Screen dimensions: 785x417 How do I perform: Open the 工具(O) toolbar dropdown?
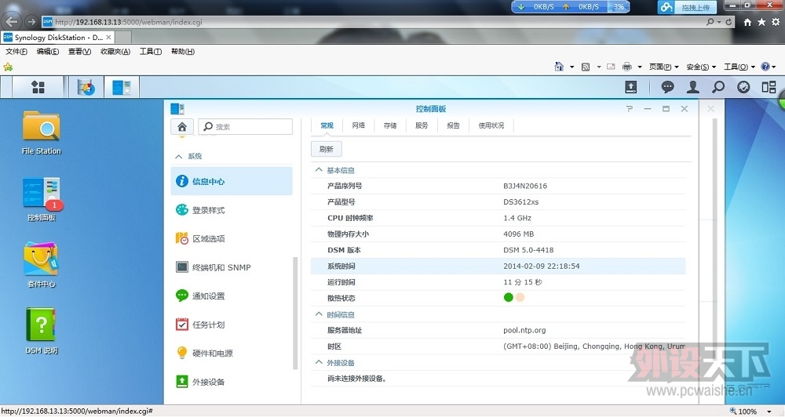pos(739,67)
